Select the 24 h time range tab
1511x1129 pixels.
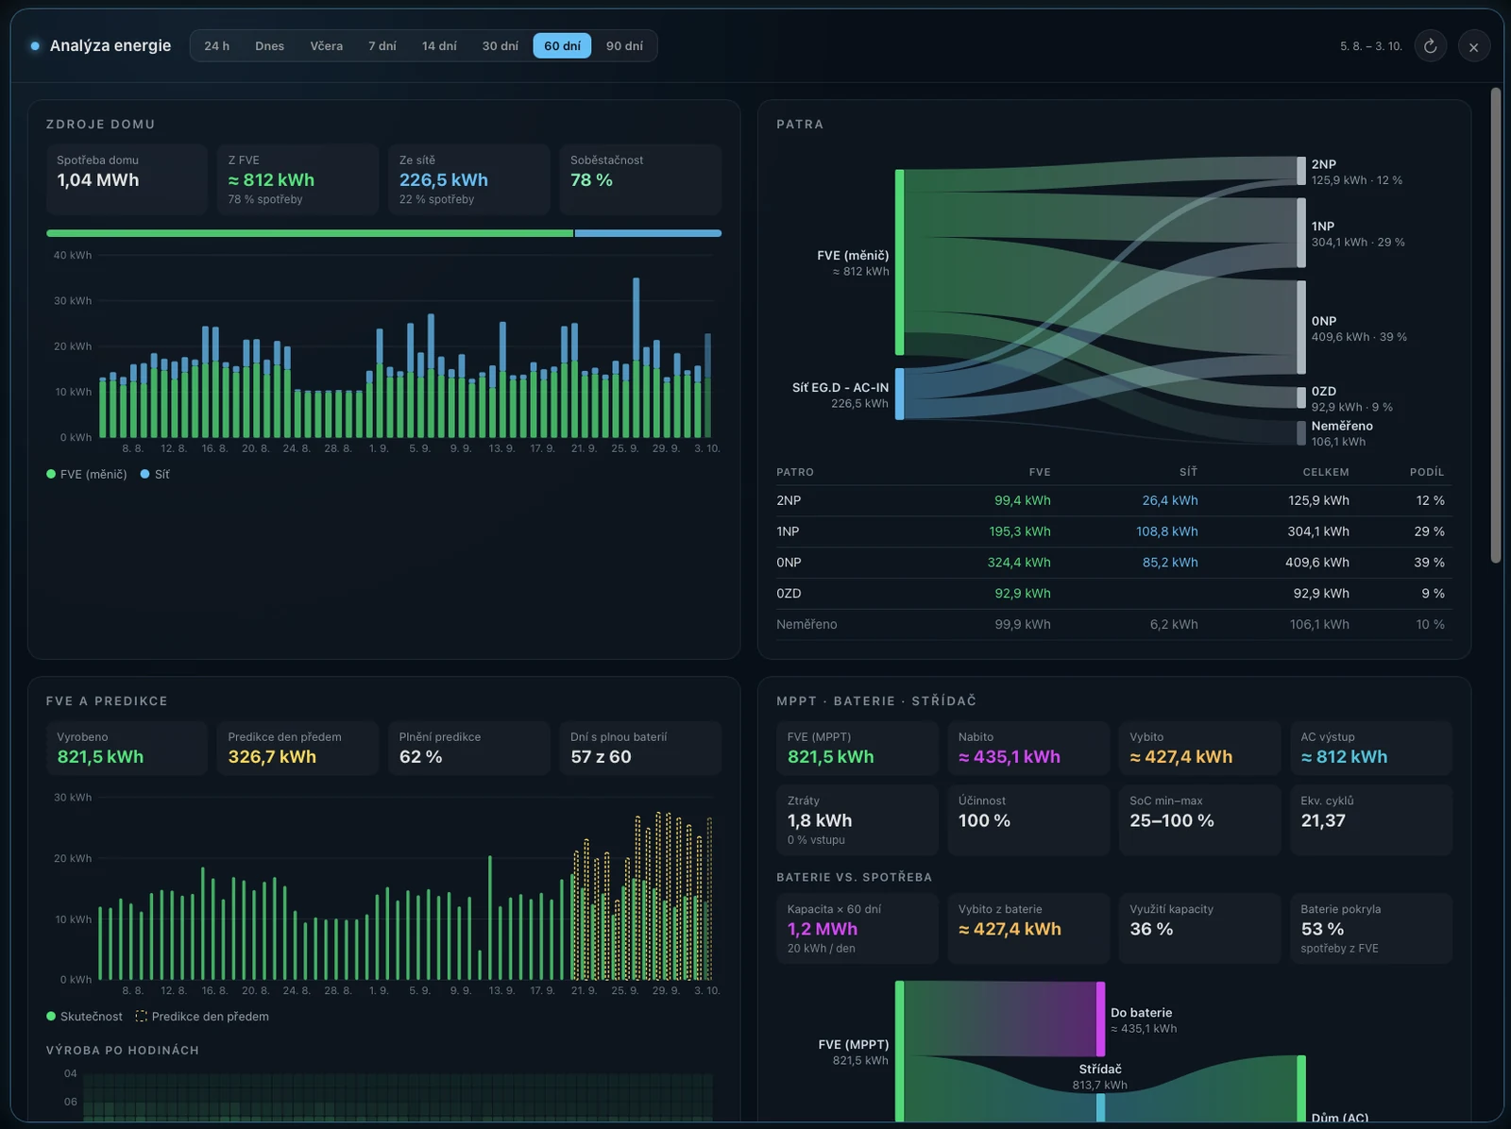(217, 45)
